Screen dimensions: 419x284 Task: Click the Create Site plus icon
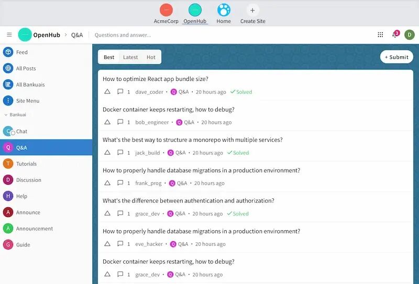(x=252, y=10)
